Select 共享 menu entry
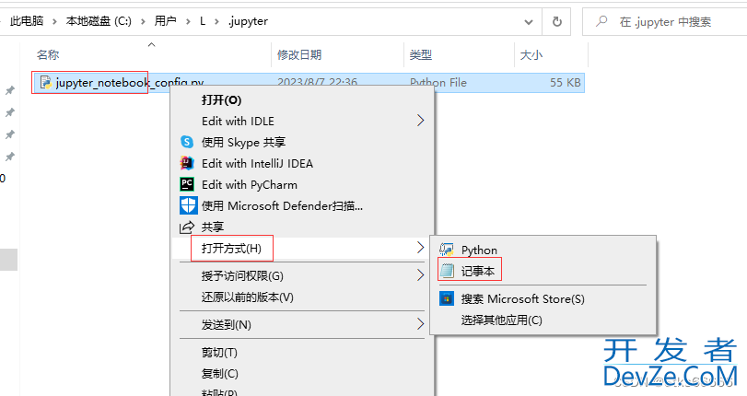The height and width of the screenshot is (396, 747). coord(213,227)
